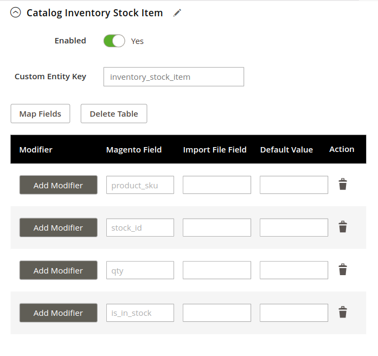The image size is (378, 356).
Task: Add Modifier for qty row
Action: tap(59, 270)
